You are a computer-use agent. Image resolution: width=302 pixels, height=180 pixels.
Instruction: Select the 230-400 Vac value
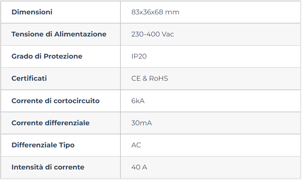[x=152, y=34]
